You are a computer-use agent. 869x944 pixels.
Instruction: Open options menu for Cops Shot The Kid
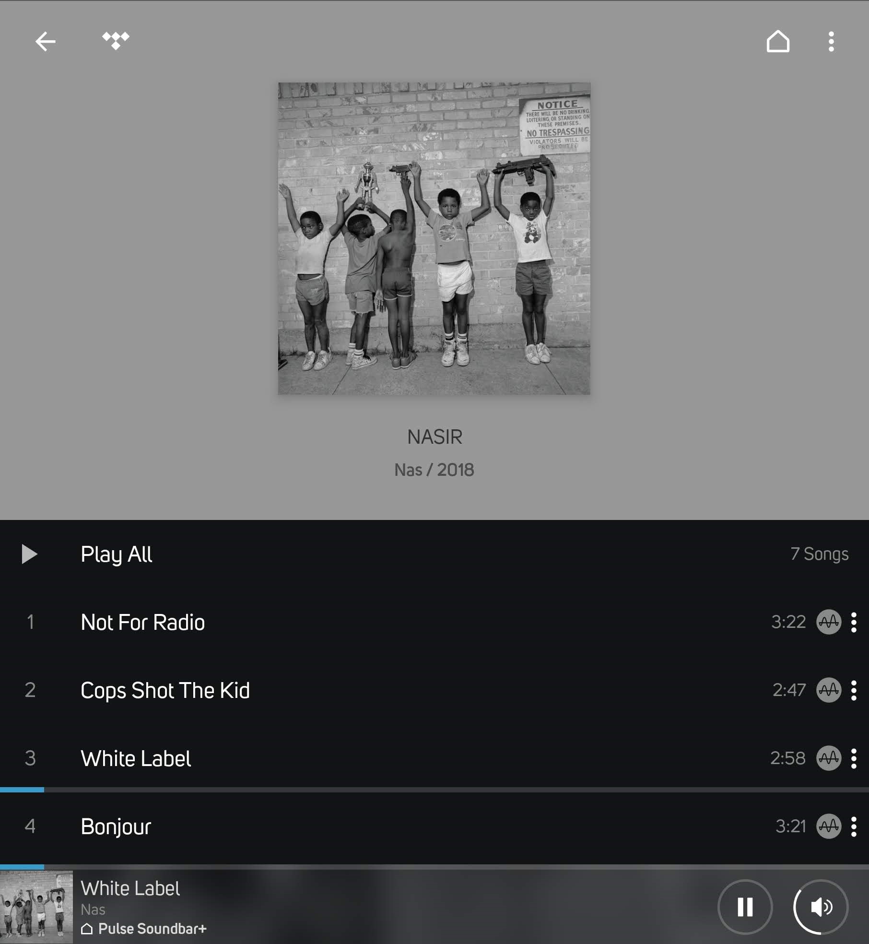tap(854, 690)
